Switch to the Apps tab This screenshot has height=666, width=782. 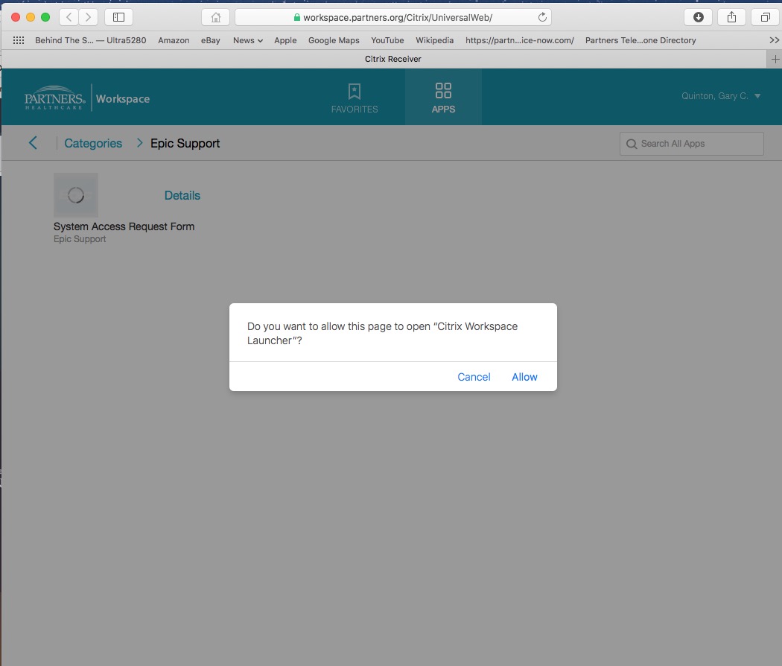443,98
